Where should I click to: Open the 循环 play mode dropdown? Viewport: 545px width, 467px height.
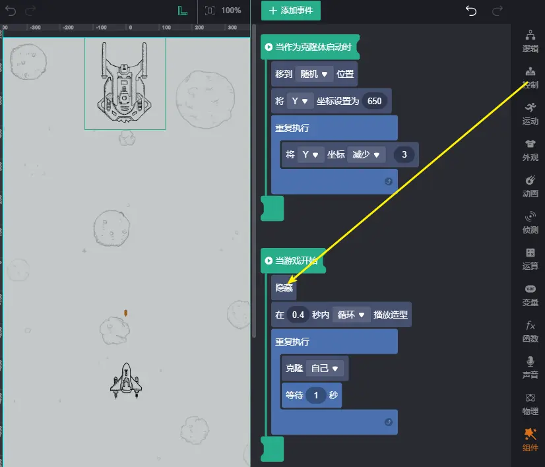point(351,315)
